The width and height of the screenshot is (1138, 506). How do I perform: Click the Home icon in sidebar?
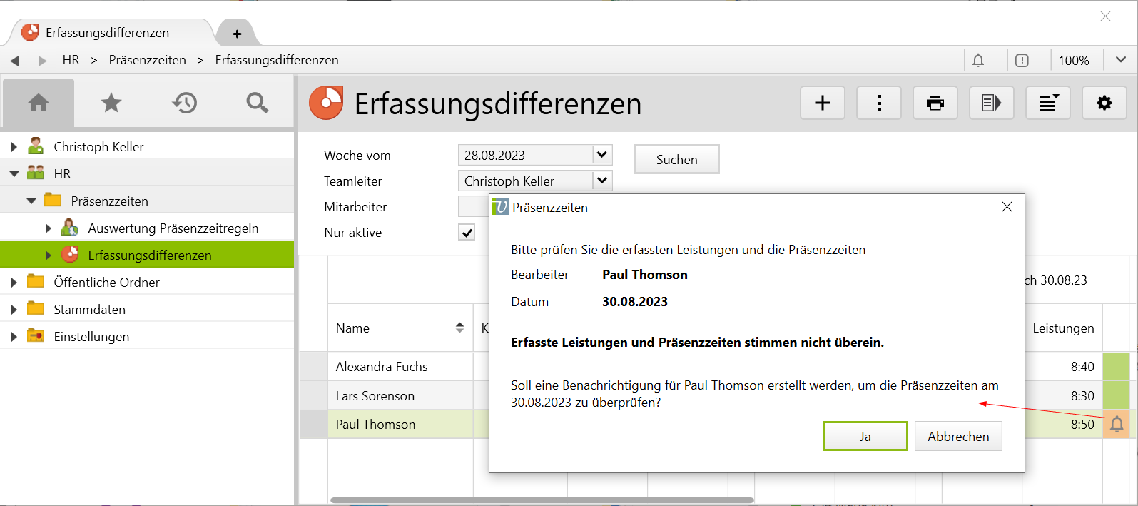(x=39, y=103)
